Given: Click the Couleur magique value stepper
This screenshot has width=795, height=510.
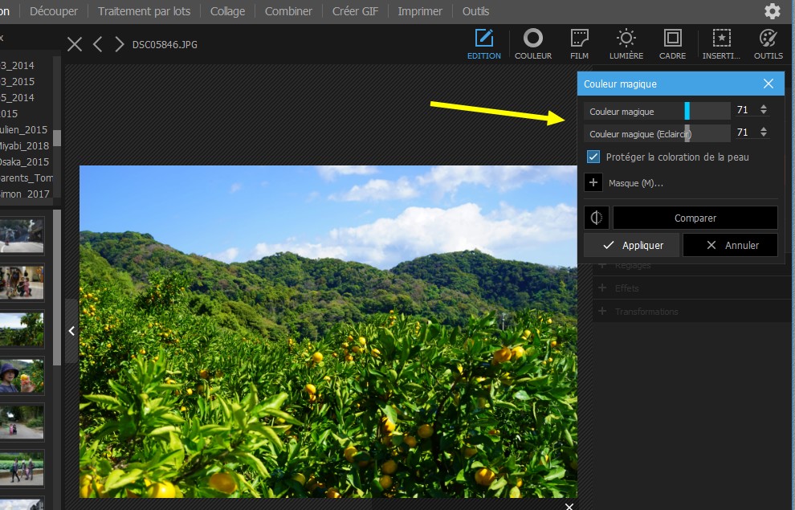Looking at the screenshot, I should click(x=764, y=109).
